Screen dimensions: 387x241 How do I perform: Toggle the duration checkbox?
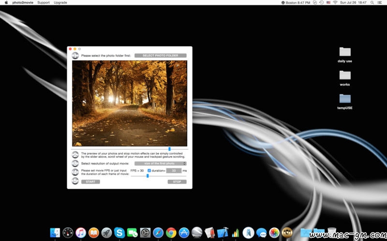click(149, 171)
